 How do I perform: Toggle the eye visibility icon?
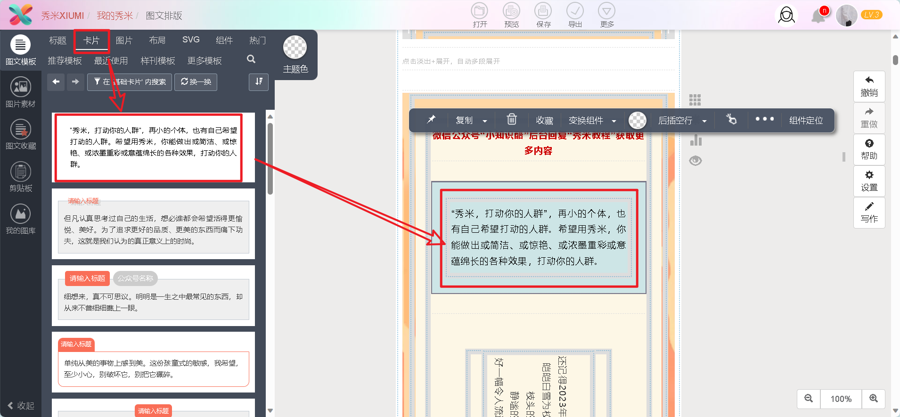click(x=695, y=161)
